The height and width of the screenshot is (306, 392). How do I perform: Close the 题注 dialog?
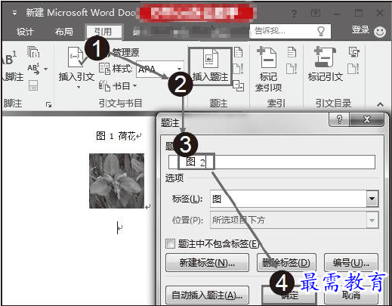367,119
